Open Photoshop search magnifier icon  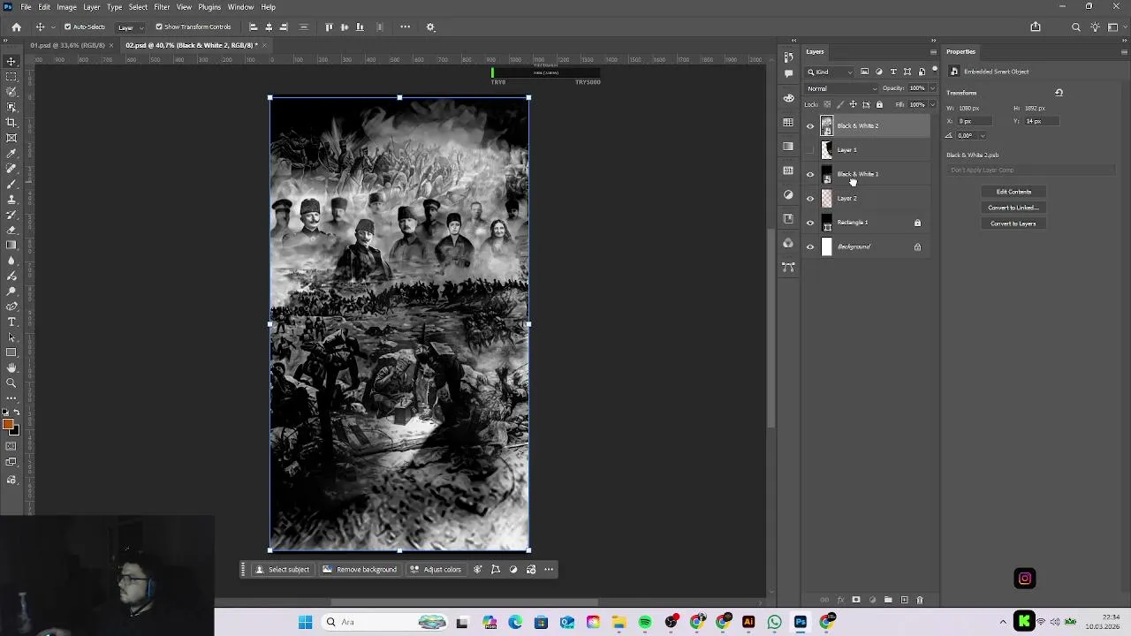[1075, 26]
